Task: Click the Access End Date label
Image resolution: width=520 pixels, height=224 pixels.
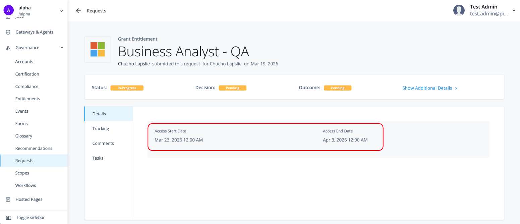Action: [338, 131]
